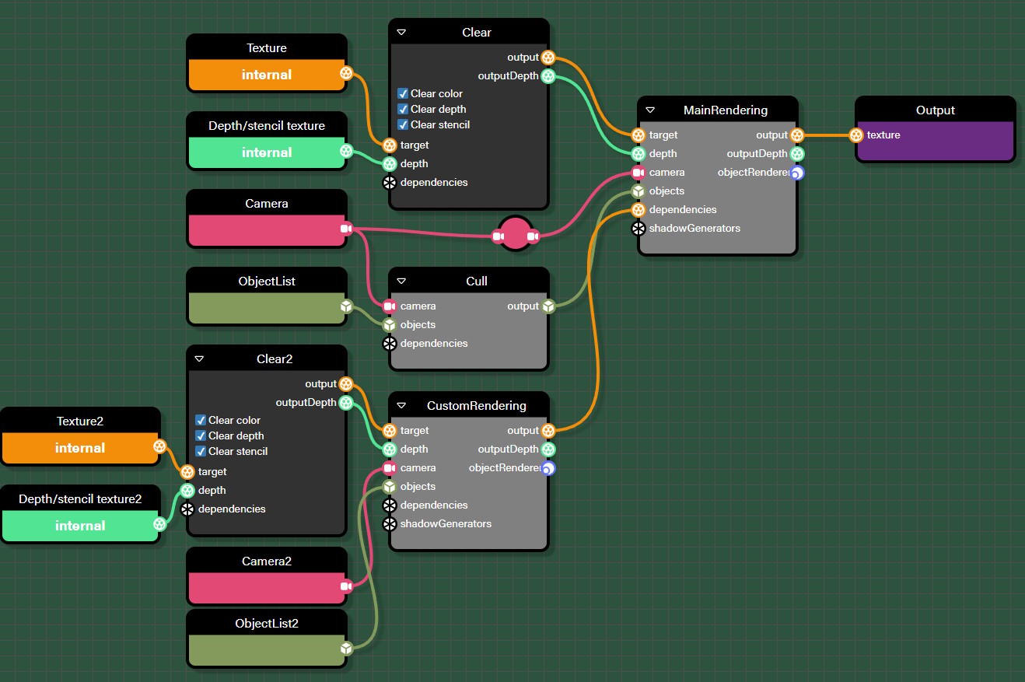Select the target input port on MainRendering
Image resolution: width=1025 pixels, height=682 pixels.
(638, 135)
